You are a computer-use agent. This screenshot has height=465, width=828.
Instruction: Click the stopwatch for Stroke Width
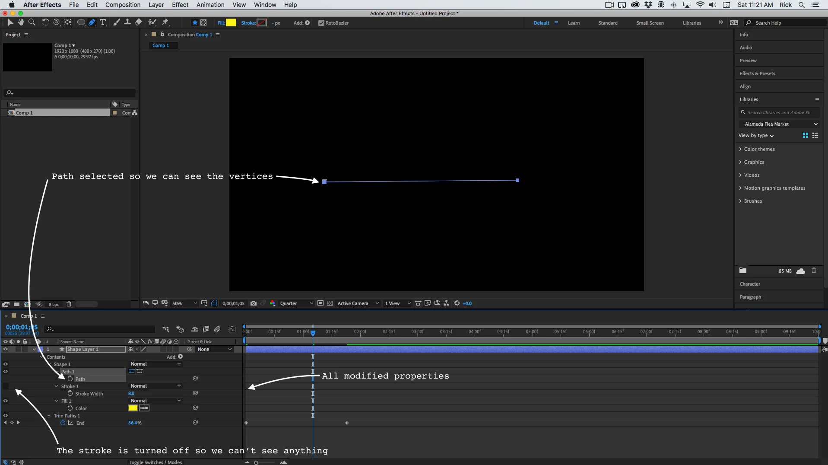coord(70,394)
